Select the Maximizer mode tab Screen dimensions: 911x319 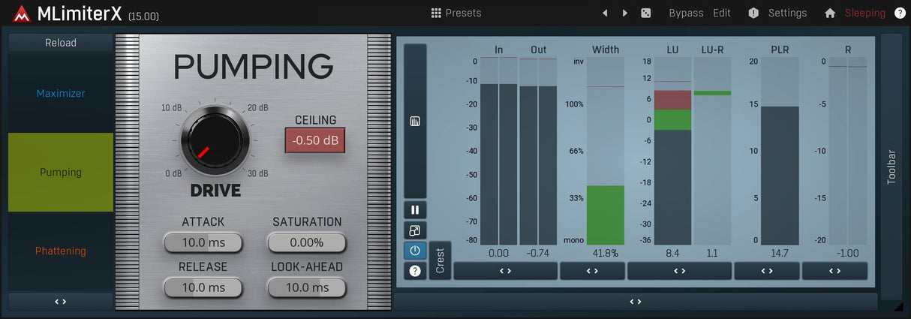tap(61, 93)
